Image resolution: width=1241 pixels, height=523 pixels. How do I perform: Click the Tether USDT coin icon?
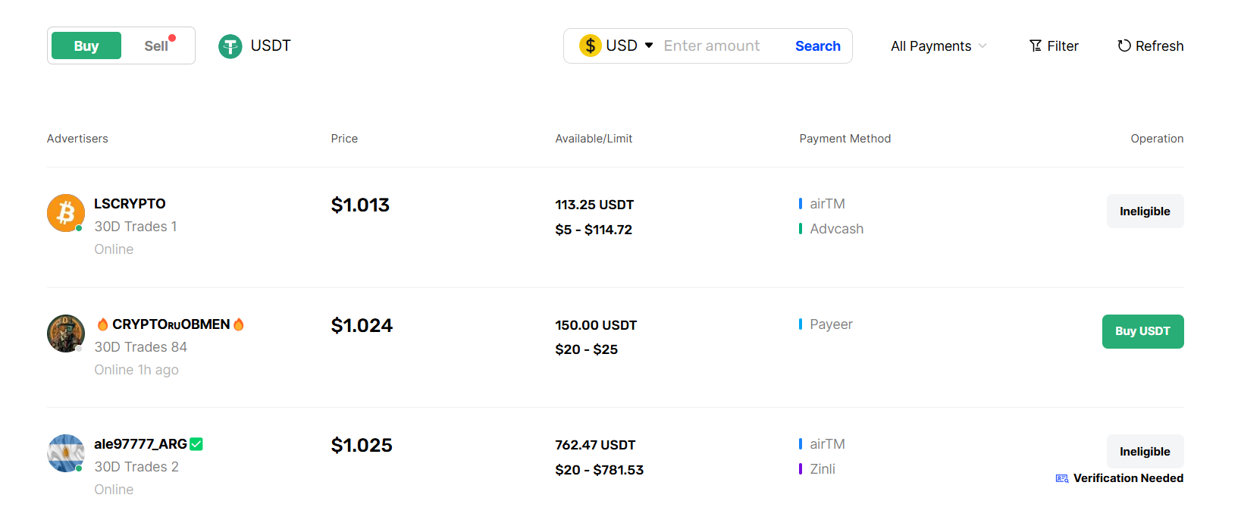coord(230,45)
